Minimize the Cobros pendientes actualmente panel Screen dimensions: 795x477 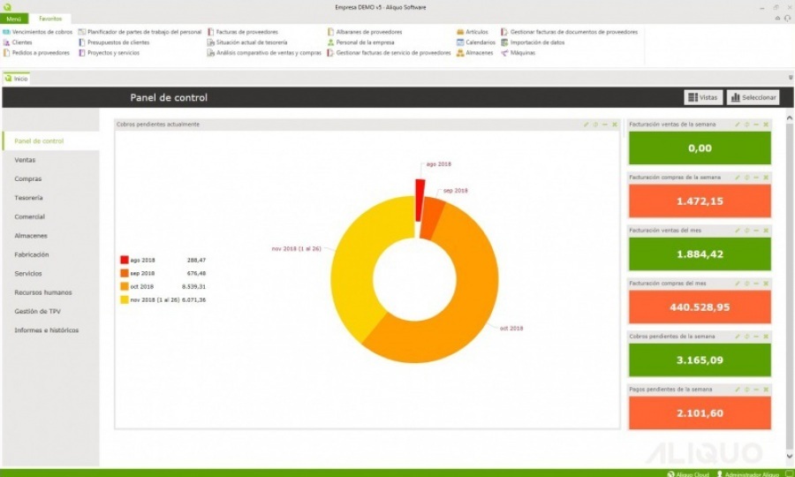[605, 125]
